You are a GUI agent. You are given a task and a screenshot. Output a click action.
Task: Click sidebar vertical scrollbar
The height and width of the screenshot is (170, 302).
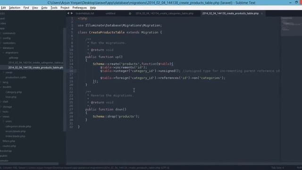click(65, 80)
